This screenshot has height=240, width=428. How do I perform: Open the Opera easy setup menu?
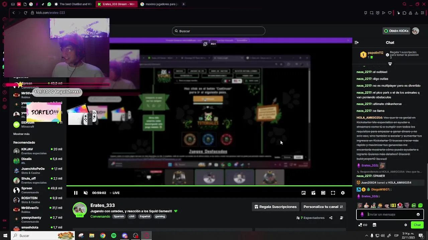click(x=423, y=13)
